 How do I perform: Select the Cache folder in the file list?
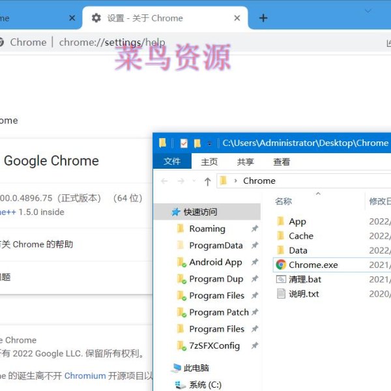click(x=301, y=236)
